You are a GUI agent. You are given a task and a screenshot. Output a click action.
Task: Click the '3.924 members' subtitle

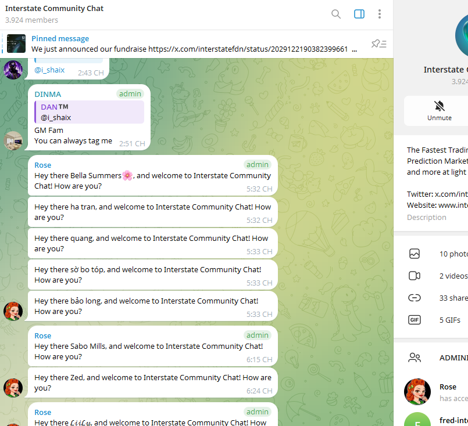tap(31, 20)
